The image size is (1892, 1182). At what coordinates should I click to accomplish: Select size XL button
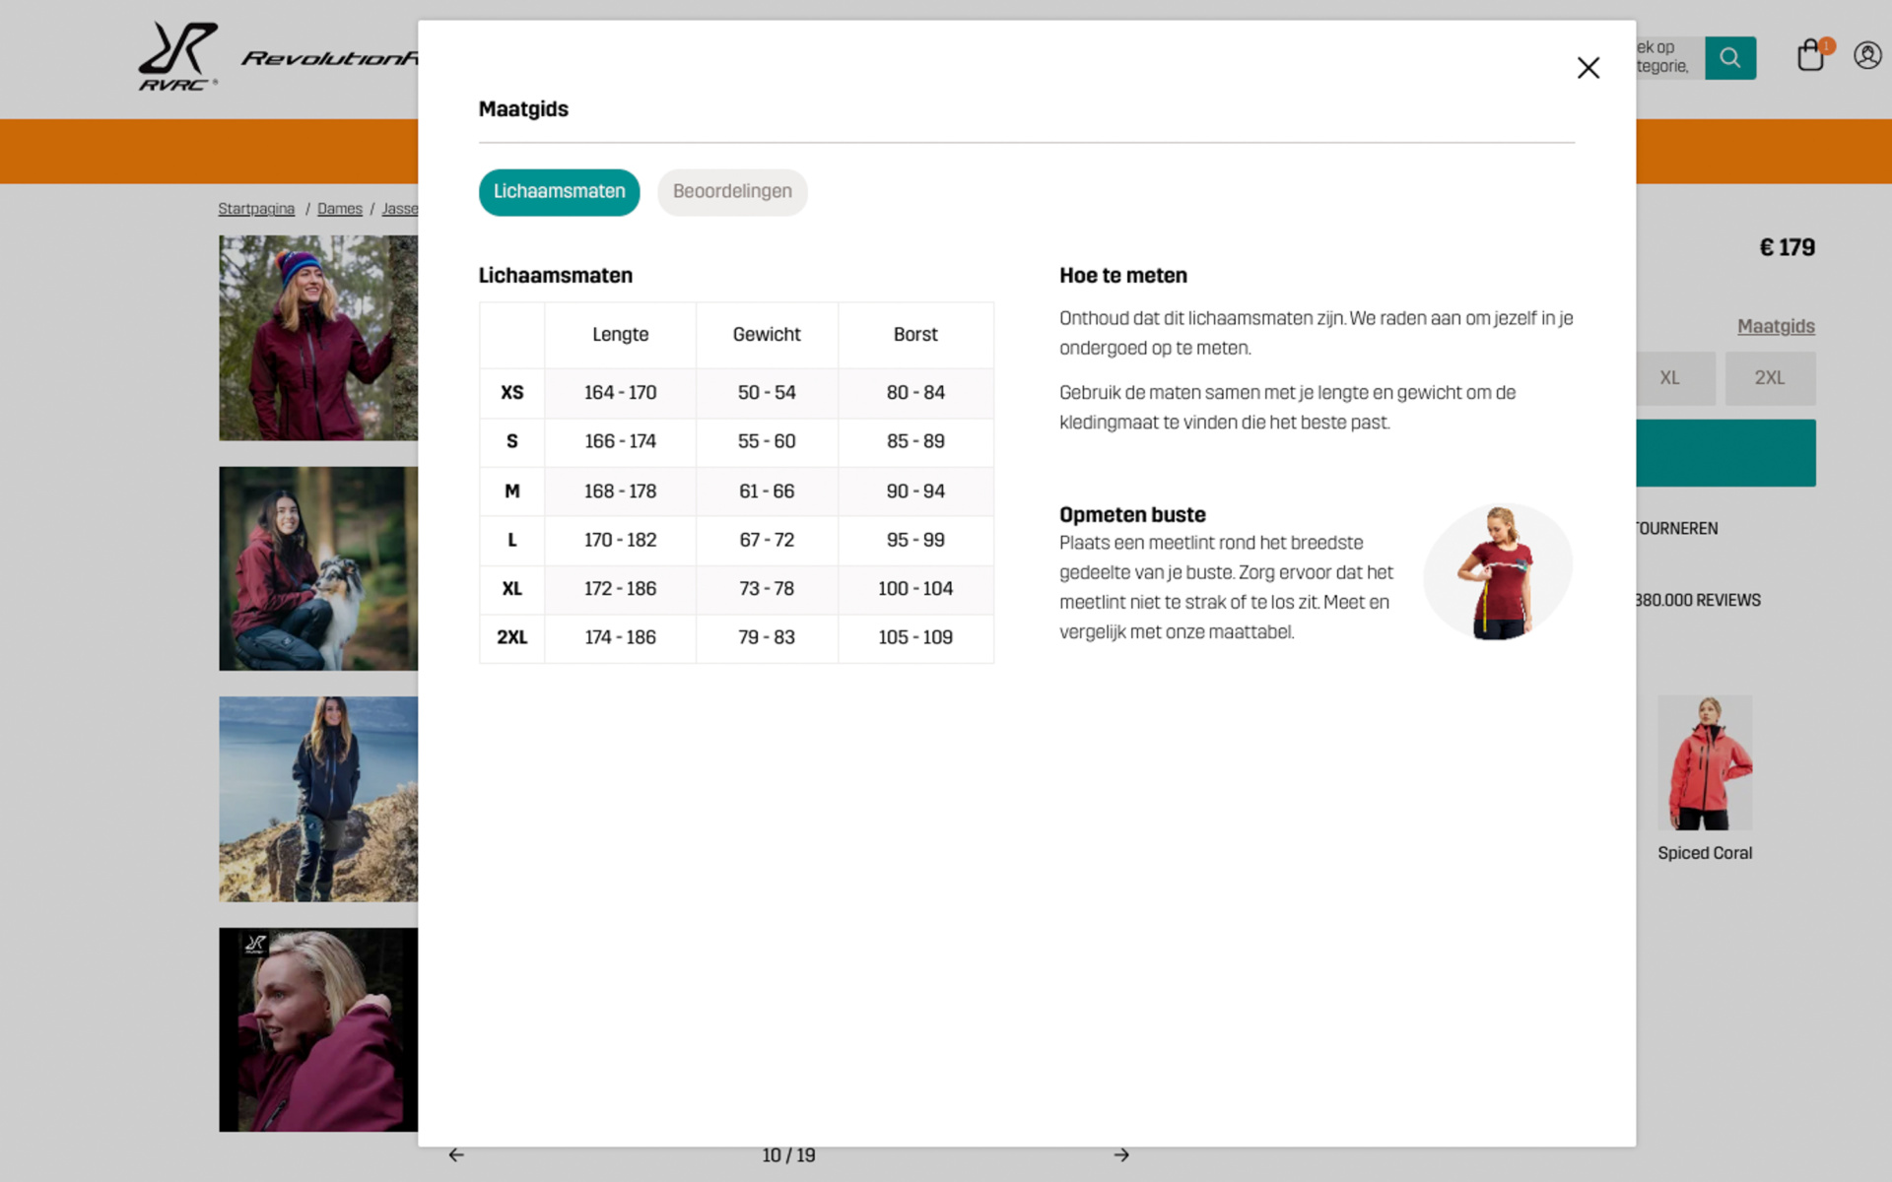pyautogui.click(x=1675, y=378)
